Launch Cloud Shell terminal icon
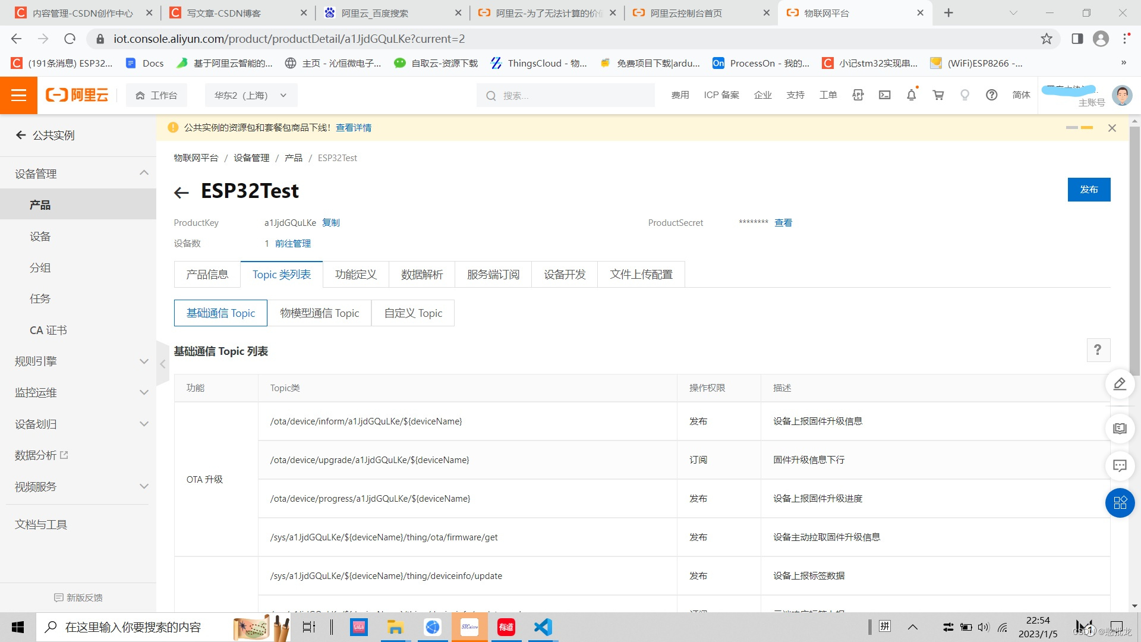This screenshot has width=1141, height=642. tap(885, 95)
